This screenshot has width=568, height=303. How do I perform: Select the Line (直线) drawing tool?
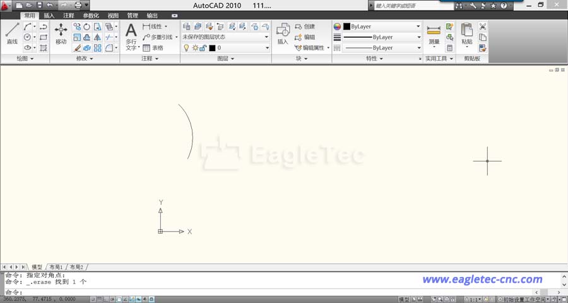12,33
